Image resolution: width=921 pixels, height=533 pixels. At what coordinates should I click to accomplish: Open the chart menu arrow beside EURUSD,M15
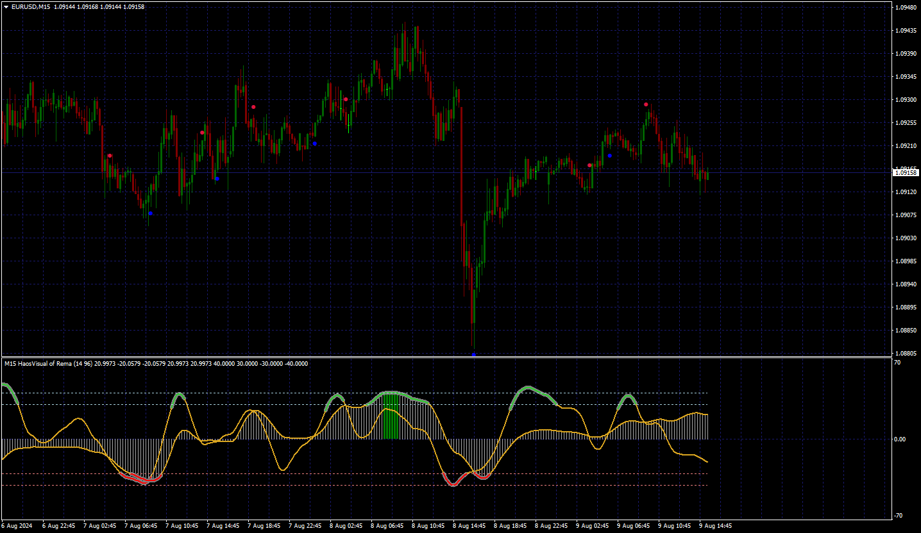coord(6,7)
